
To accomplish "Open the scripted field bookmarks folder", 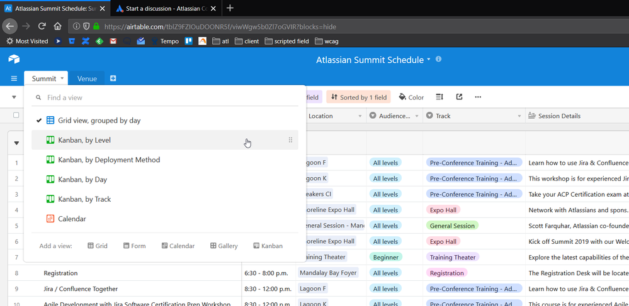I will click(287, 41).
